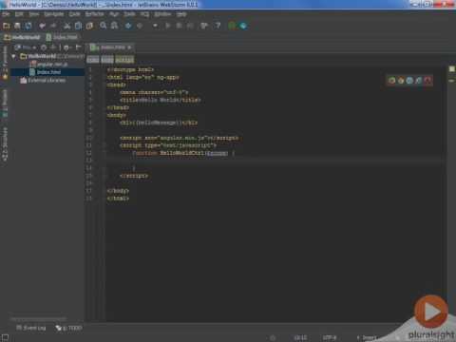The height and width of the screenshot is (342, 456).
Task: Click the Copy toolbar icon
Action: click(78, 26)
